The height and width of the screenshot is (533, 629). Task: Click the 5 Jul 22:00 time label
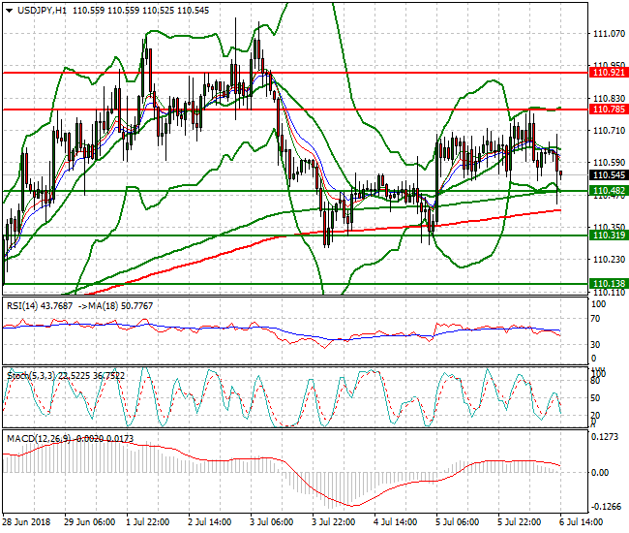(x=520, y=522)
